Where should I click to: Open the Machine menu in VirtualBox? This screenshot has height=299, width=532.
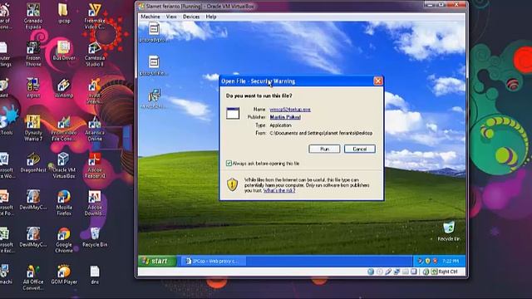150,17
